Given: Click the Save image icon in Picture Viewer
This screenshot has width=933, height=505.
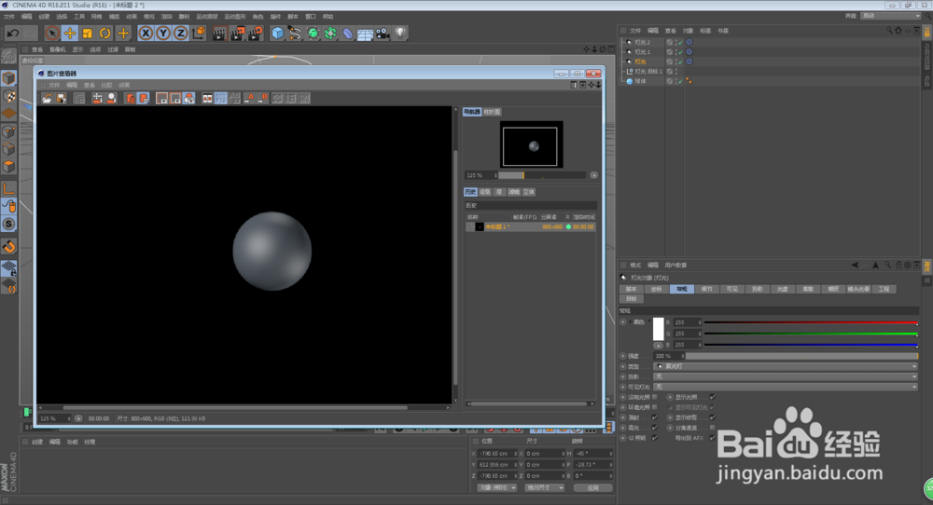Looking at the screenshot, I should [61, 98].
